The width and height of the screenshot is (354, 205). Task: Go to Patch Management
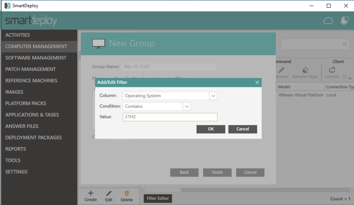coord(39,69)
